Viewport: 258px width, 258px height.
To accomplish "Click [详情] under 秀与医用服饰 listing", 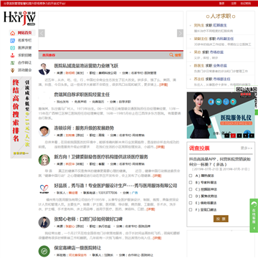I will coord(150,209).
